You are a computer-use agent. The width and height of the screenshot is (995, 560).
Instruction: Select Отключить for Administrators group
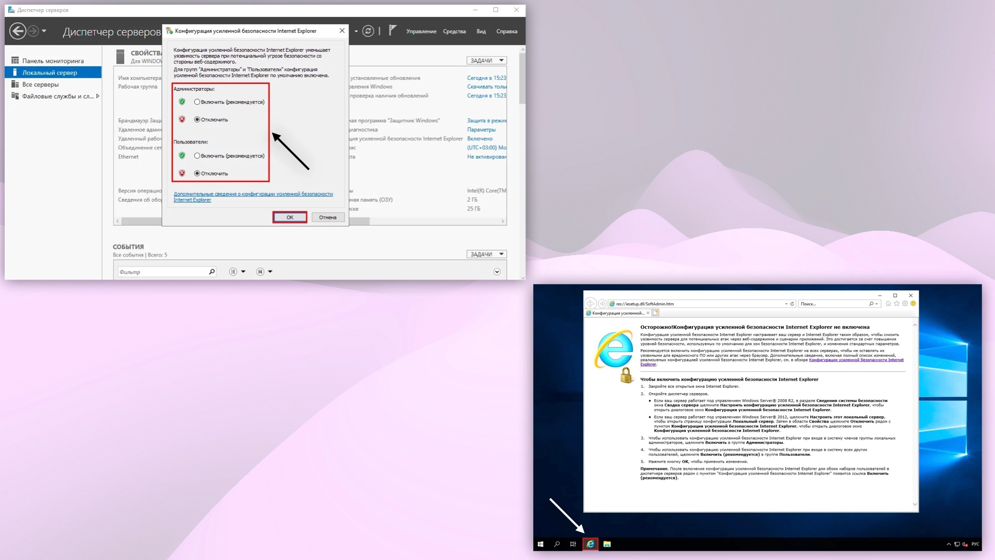197,120
